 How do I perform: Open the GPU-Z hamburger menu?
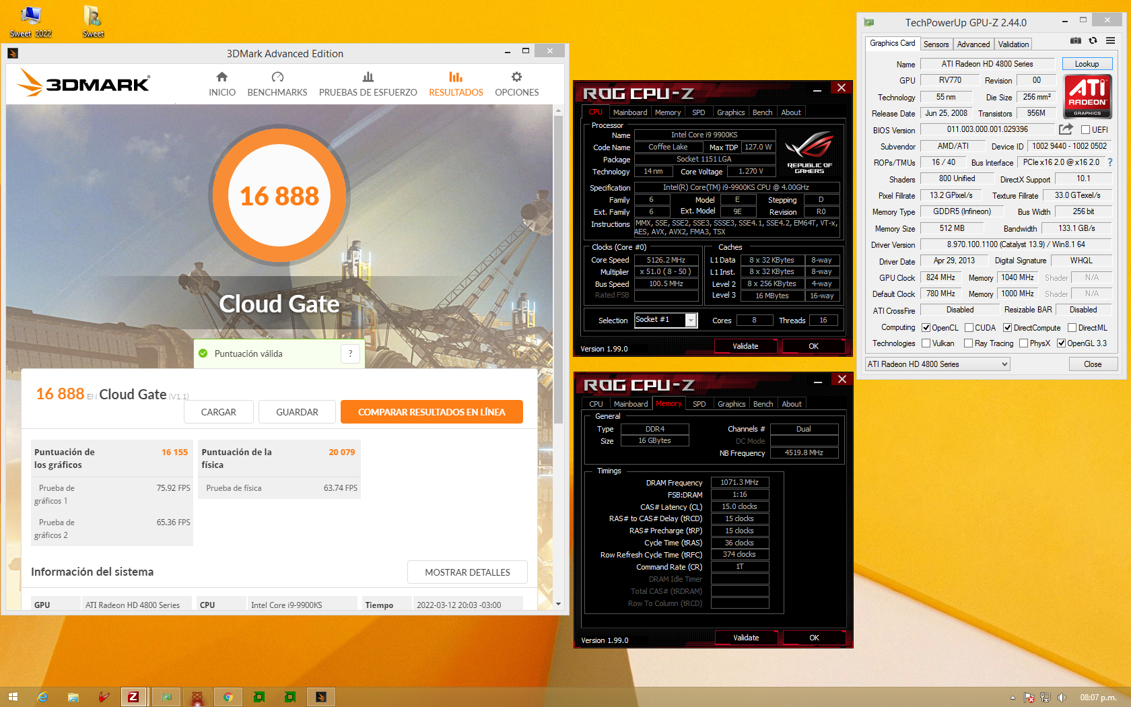(x=1110, y=41)
